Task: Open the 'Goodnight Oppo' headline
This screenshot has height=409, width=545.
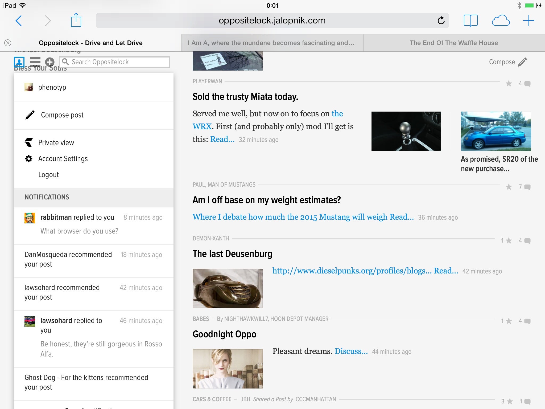Action: coord(224,334)
